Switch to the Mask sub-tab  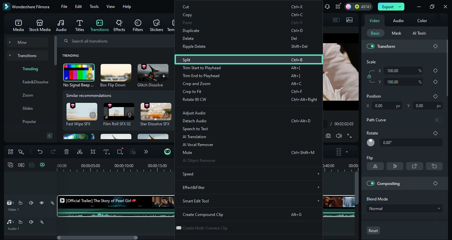pos(396,33)
